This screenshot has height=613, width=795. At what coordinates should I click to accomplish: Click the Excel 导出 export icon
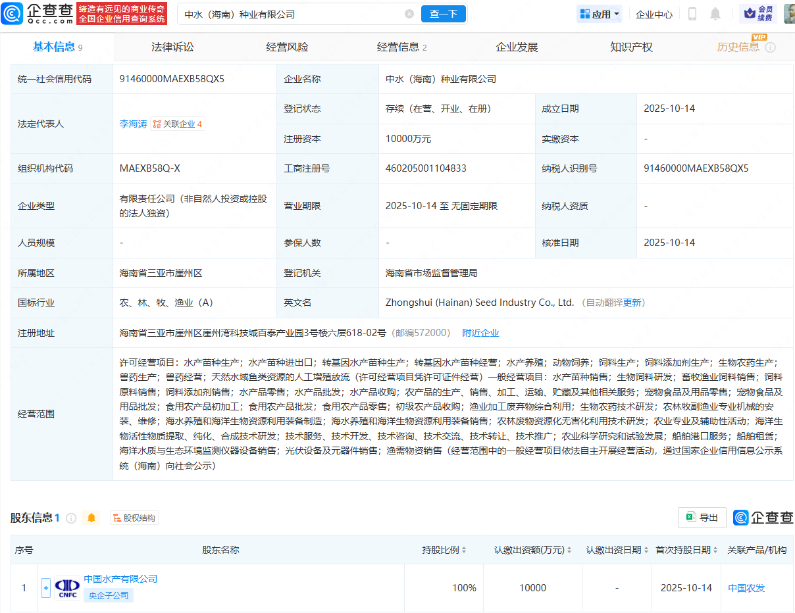(x=702, y=518)
